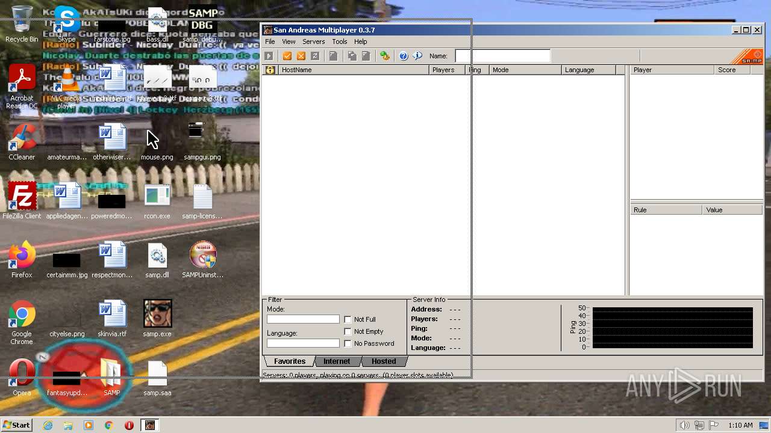The width and height of the screenshot is (771, 433).
Task: Open the Servers menu
Action: click(313, 41)
